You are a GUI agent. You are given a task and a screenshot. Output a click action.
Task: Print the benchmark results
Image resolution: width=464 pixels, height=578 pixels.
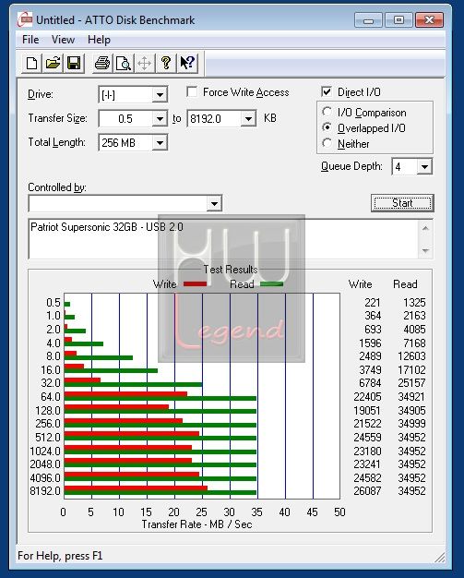point(102,64)
